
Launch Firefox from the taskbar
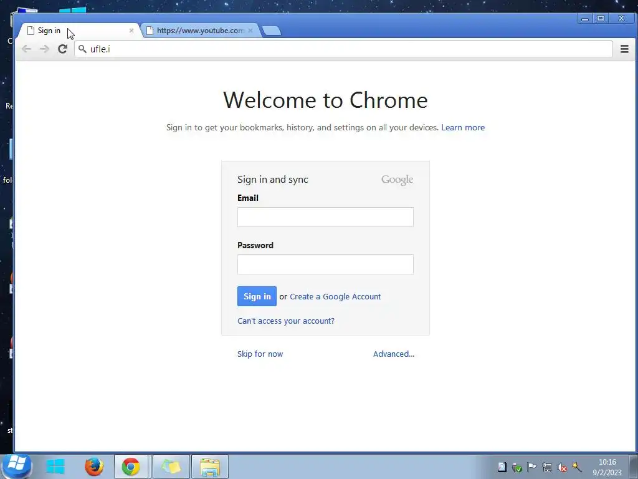tap(94, 467)
